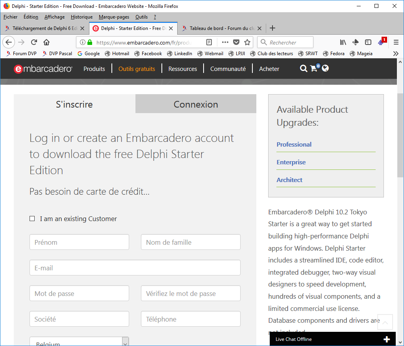Check 'I am an existing Customer'
This screenshot has height=346, width=404.
point(32,219)
